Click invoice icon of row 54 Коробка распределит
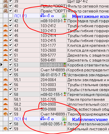This screenshot has width=109, height=134. click(x=5, y=70)
